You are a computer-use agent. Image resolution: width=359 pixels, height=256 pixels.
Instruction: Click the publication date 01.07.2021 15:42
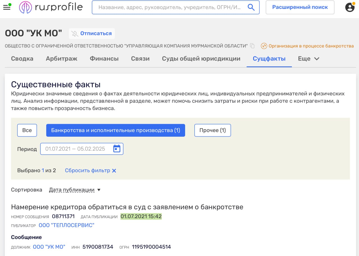pyautogui.click(x=141, y=217)
